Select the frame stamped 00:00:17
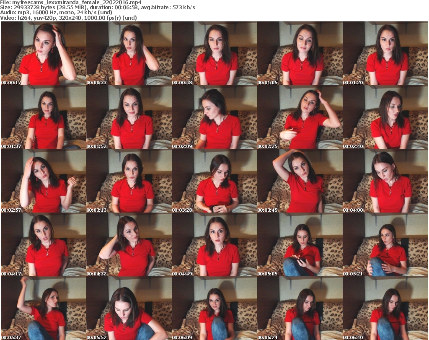 tap(44, 53)
